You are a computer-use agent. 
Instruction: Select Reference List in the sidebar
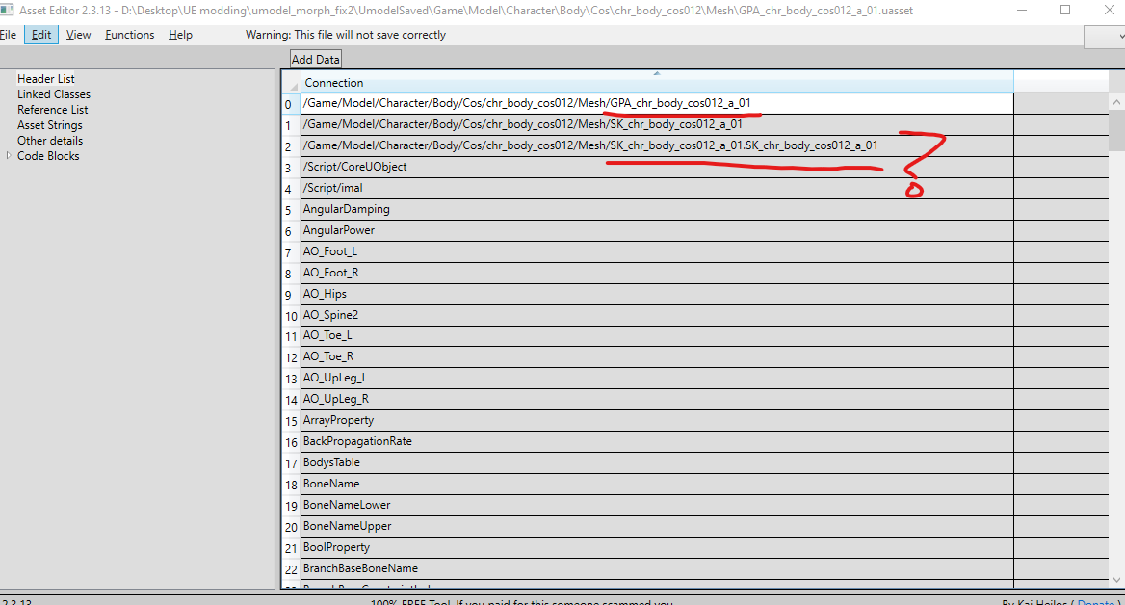(52, 110)
